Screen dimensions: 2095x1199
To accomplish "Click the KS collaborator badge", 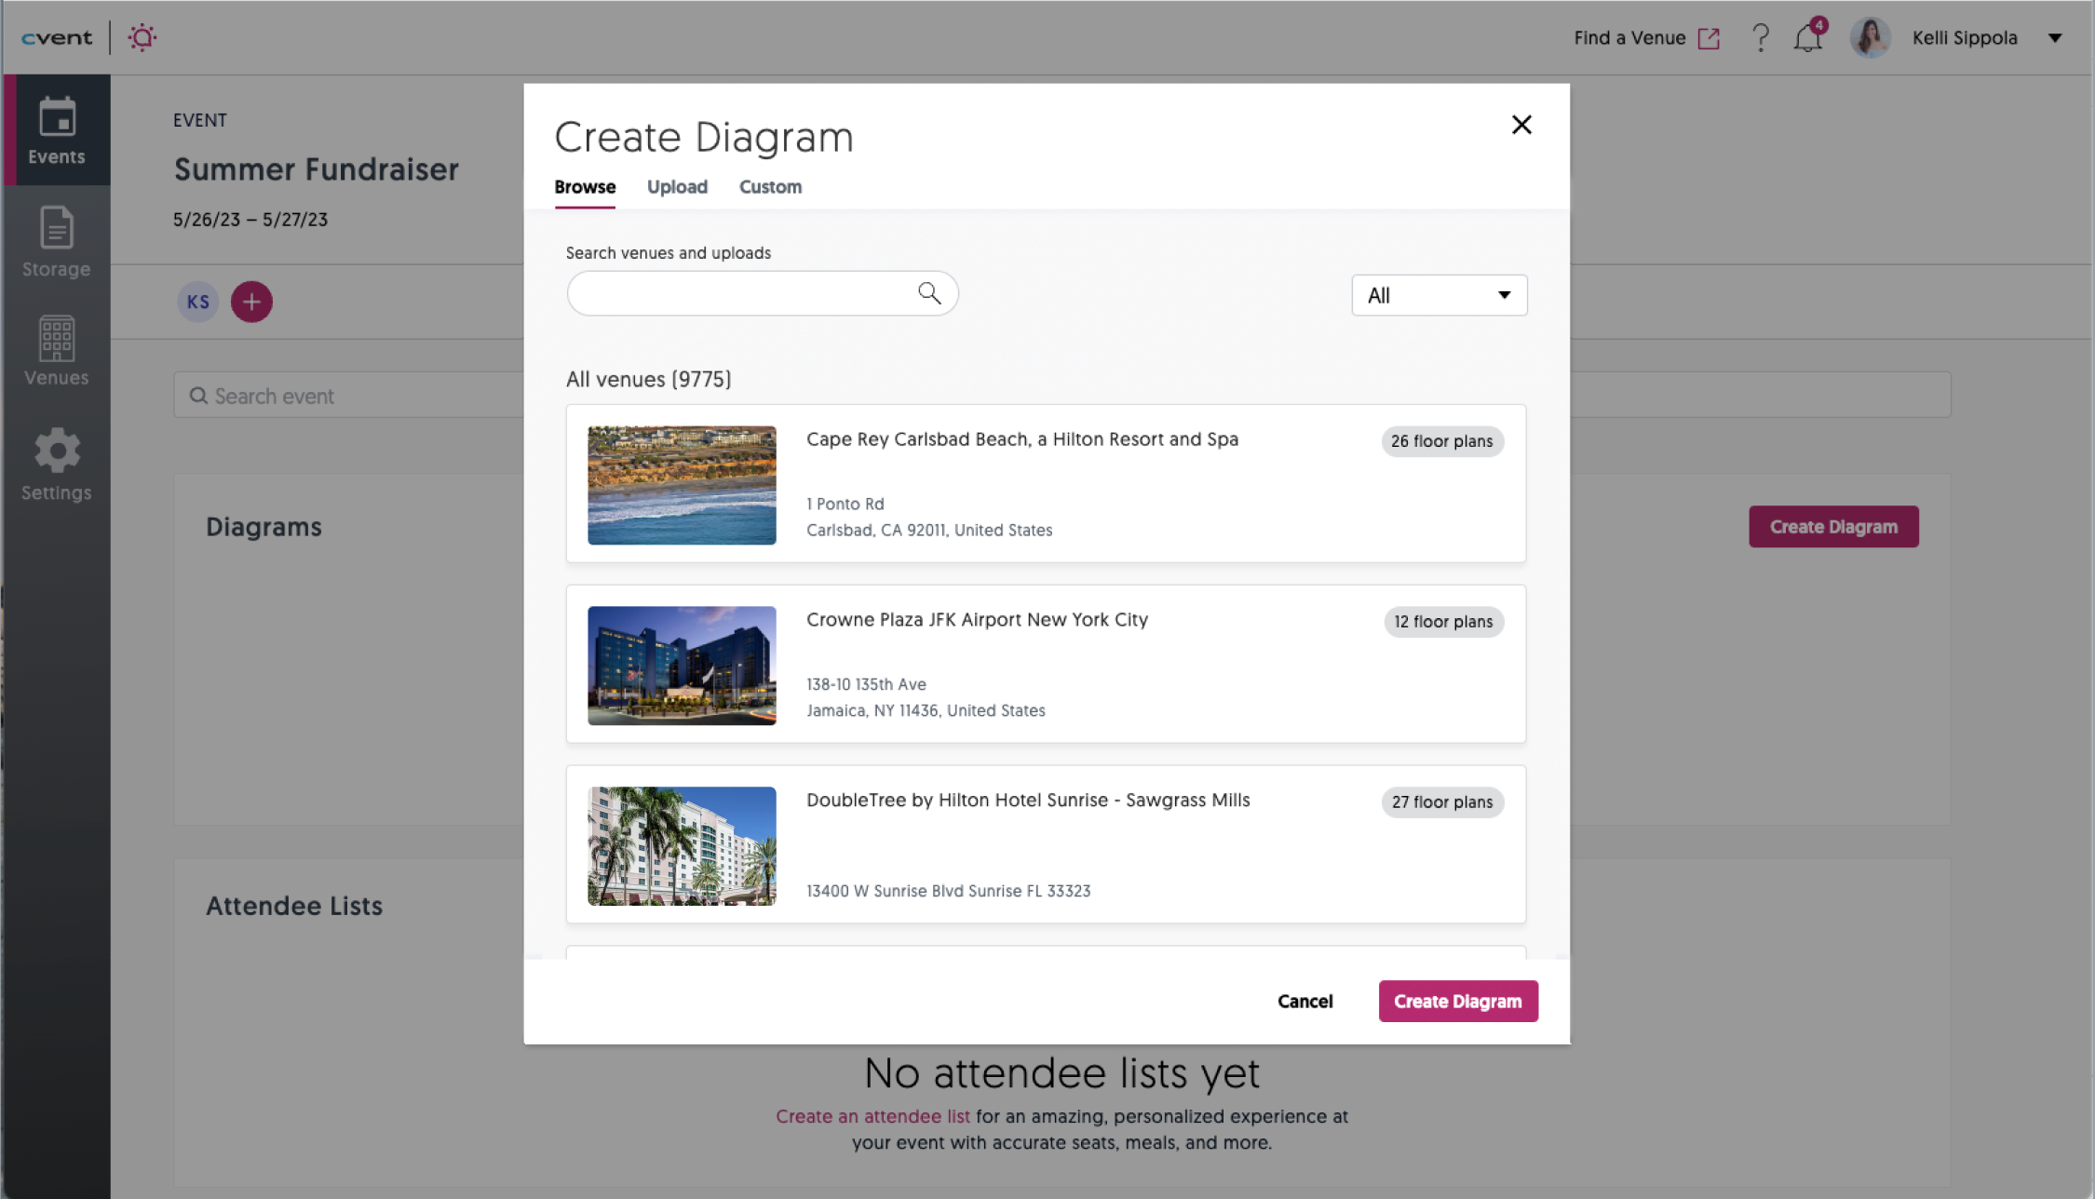I will (x=197, y=302).
